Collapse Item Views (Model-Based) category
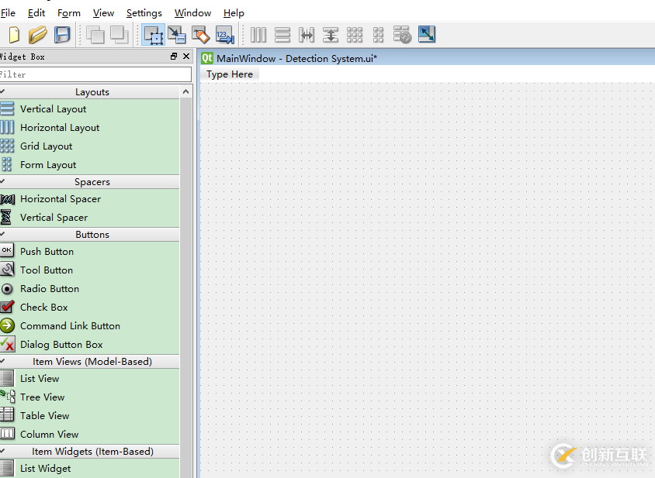This screenshot has height=478, width=655. click(x=90, y=362)
